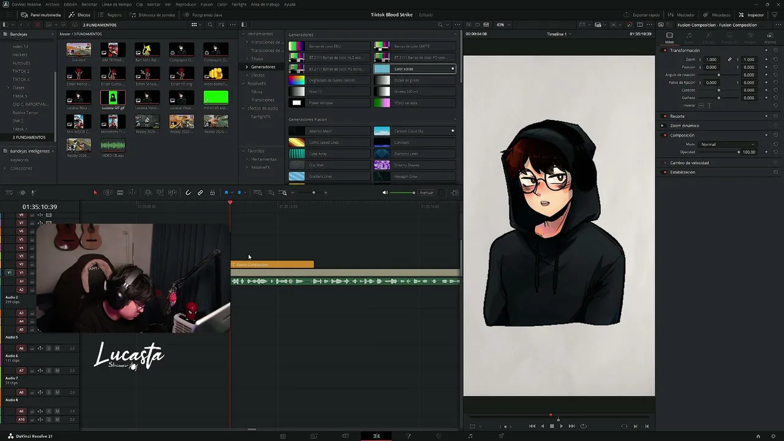Switch to the Archivo inspector tab

pos(770,37)
